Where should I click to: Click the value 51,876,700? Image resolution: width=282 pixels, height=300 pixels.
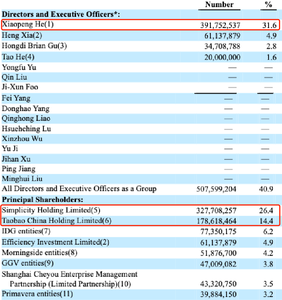coord(218,253)
